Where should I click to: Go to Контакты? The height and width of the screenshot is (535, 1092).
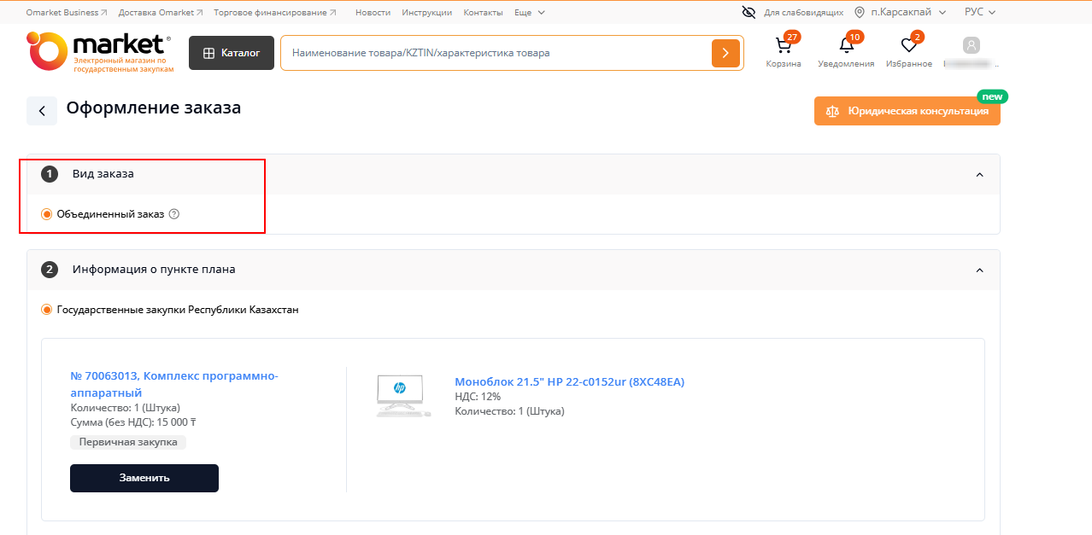click(483, 13)
